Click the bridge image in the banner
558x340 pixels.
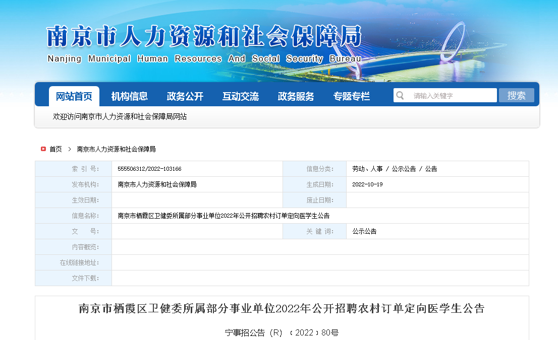pyautogui.click(x=454, y=45)
